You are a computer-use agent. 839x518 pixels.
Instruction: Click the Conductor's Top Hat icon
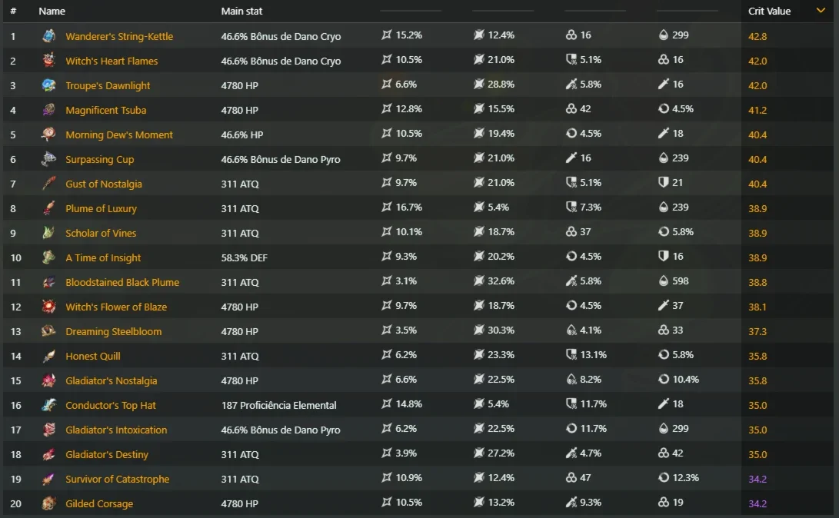click(48, 405)
